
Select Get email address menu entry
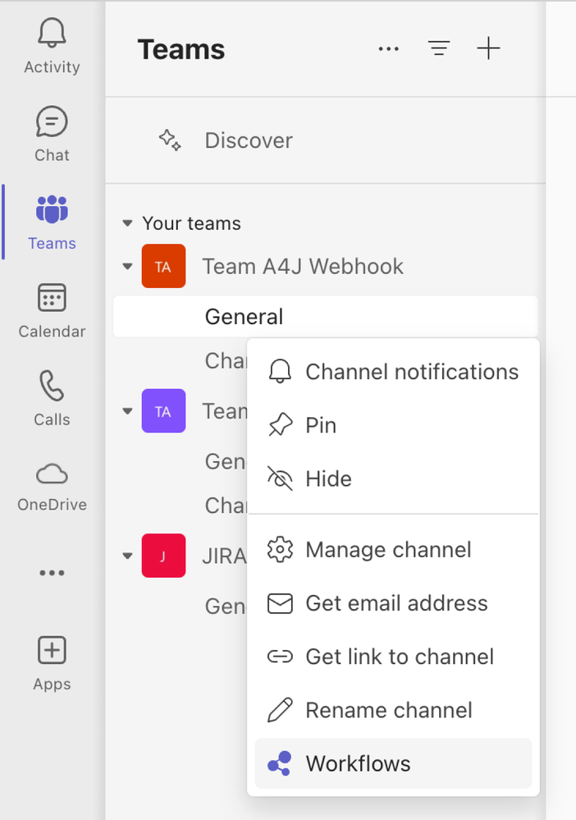pos(393,603)
